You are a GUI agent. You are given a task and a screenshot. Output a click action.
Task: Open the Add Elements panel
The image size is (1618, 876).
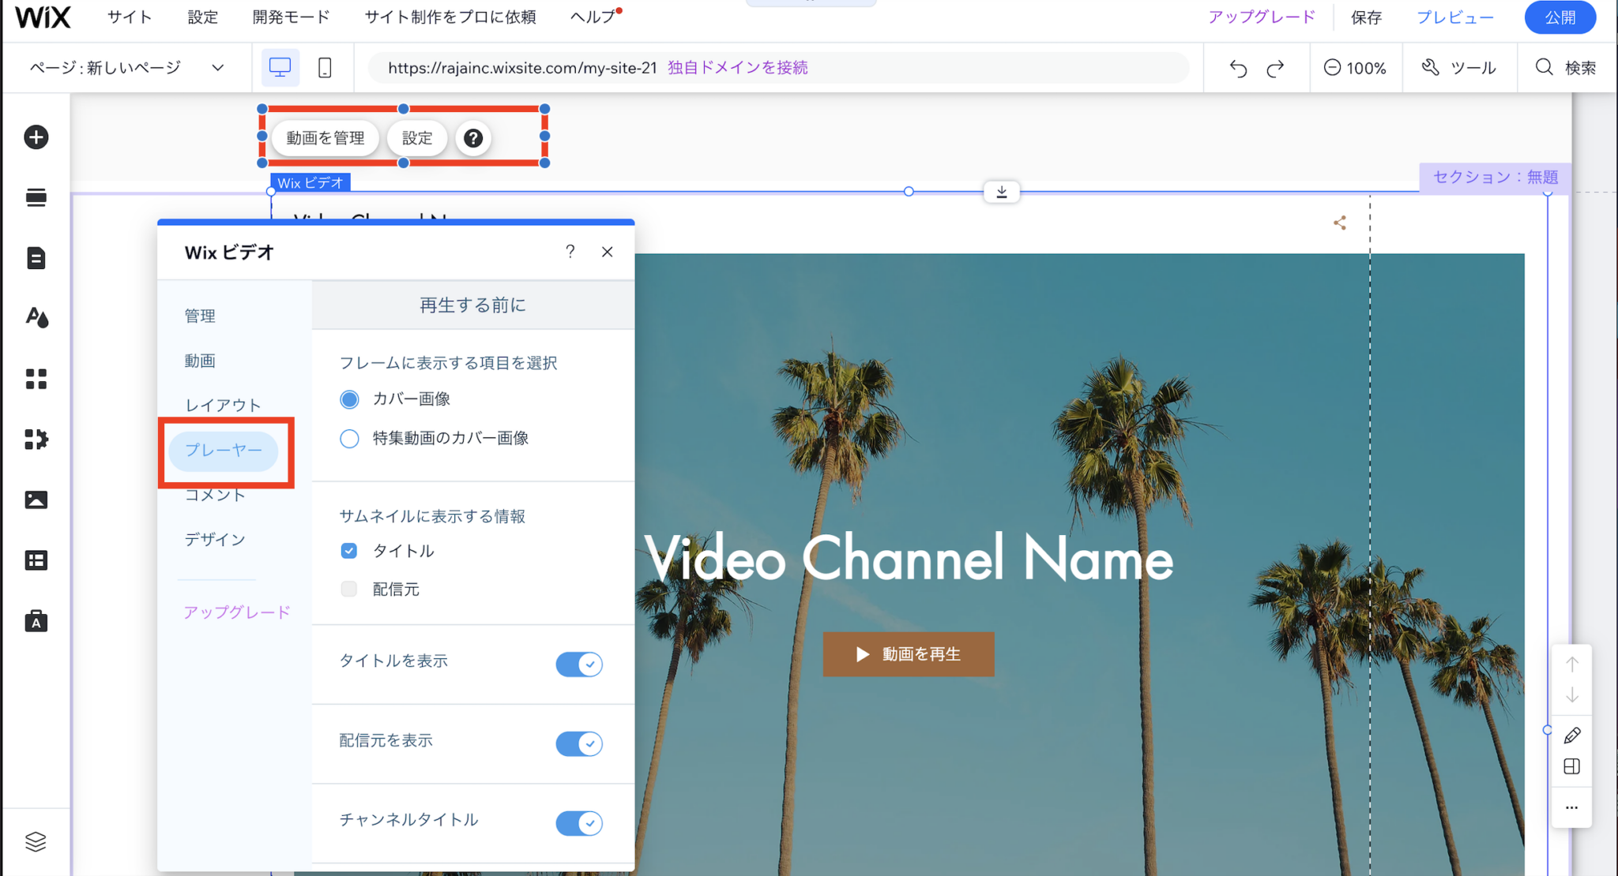[x=35, y=137]
